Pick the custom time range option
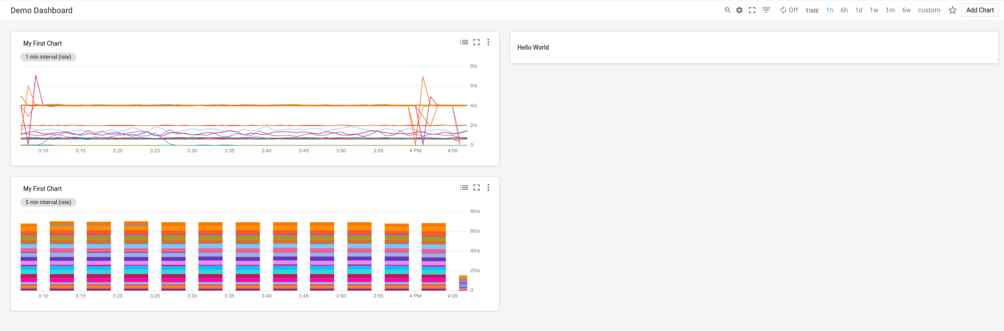1004x331 pixels. [x=929, y=10]
